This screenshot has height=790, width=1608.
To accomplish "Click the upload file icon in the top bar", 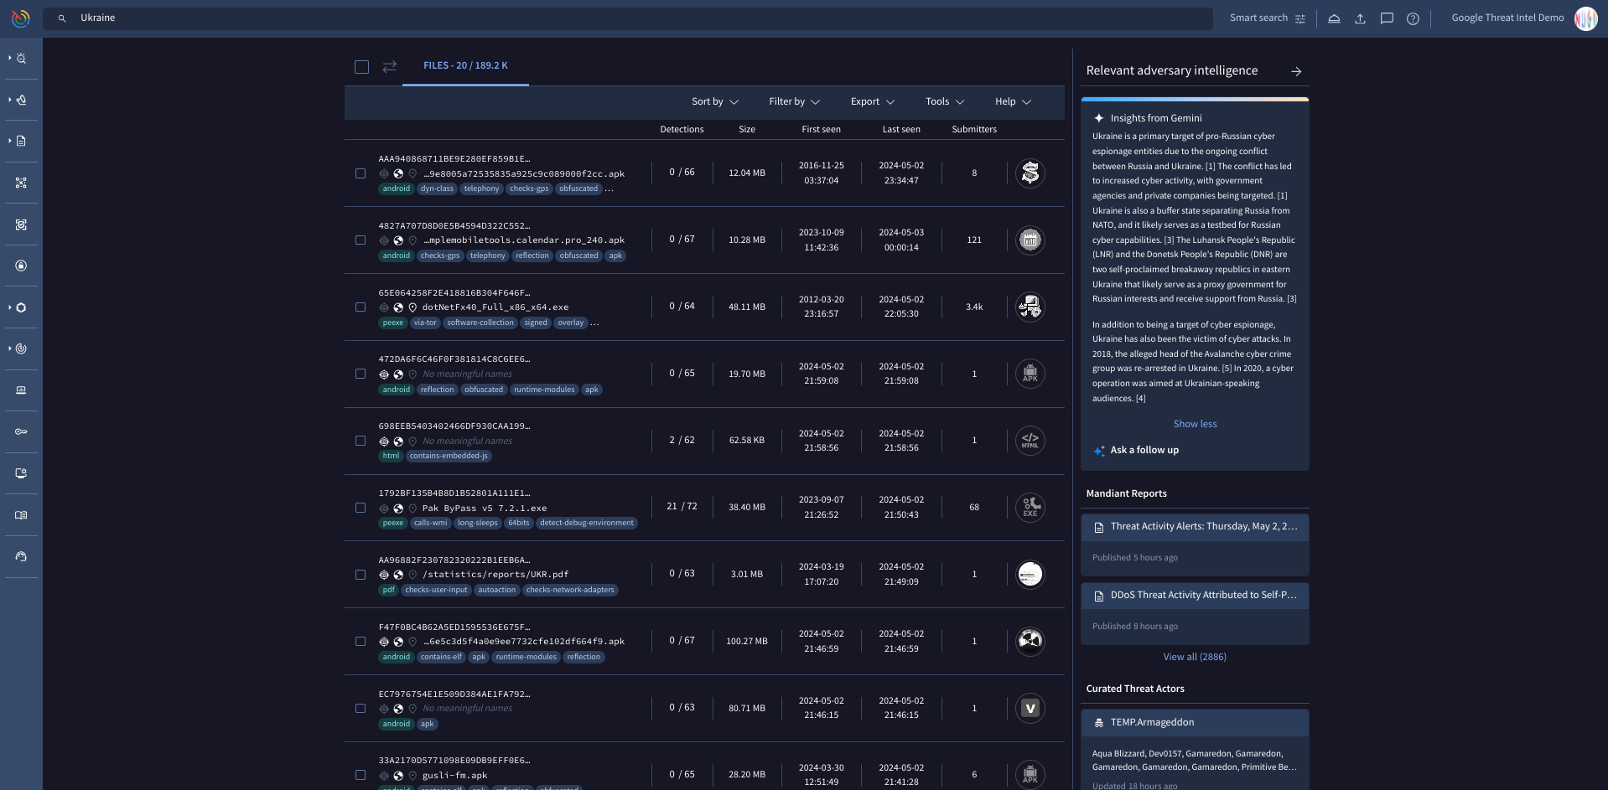I will 1360,18.
